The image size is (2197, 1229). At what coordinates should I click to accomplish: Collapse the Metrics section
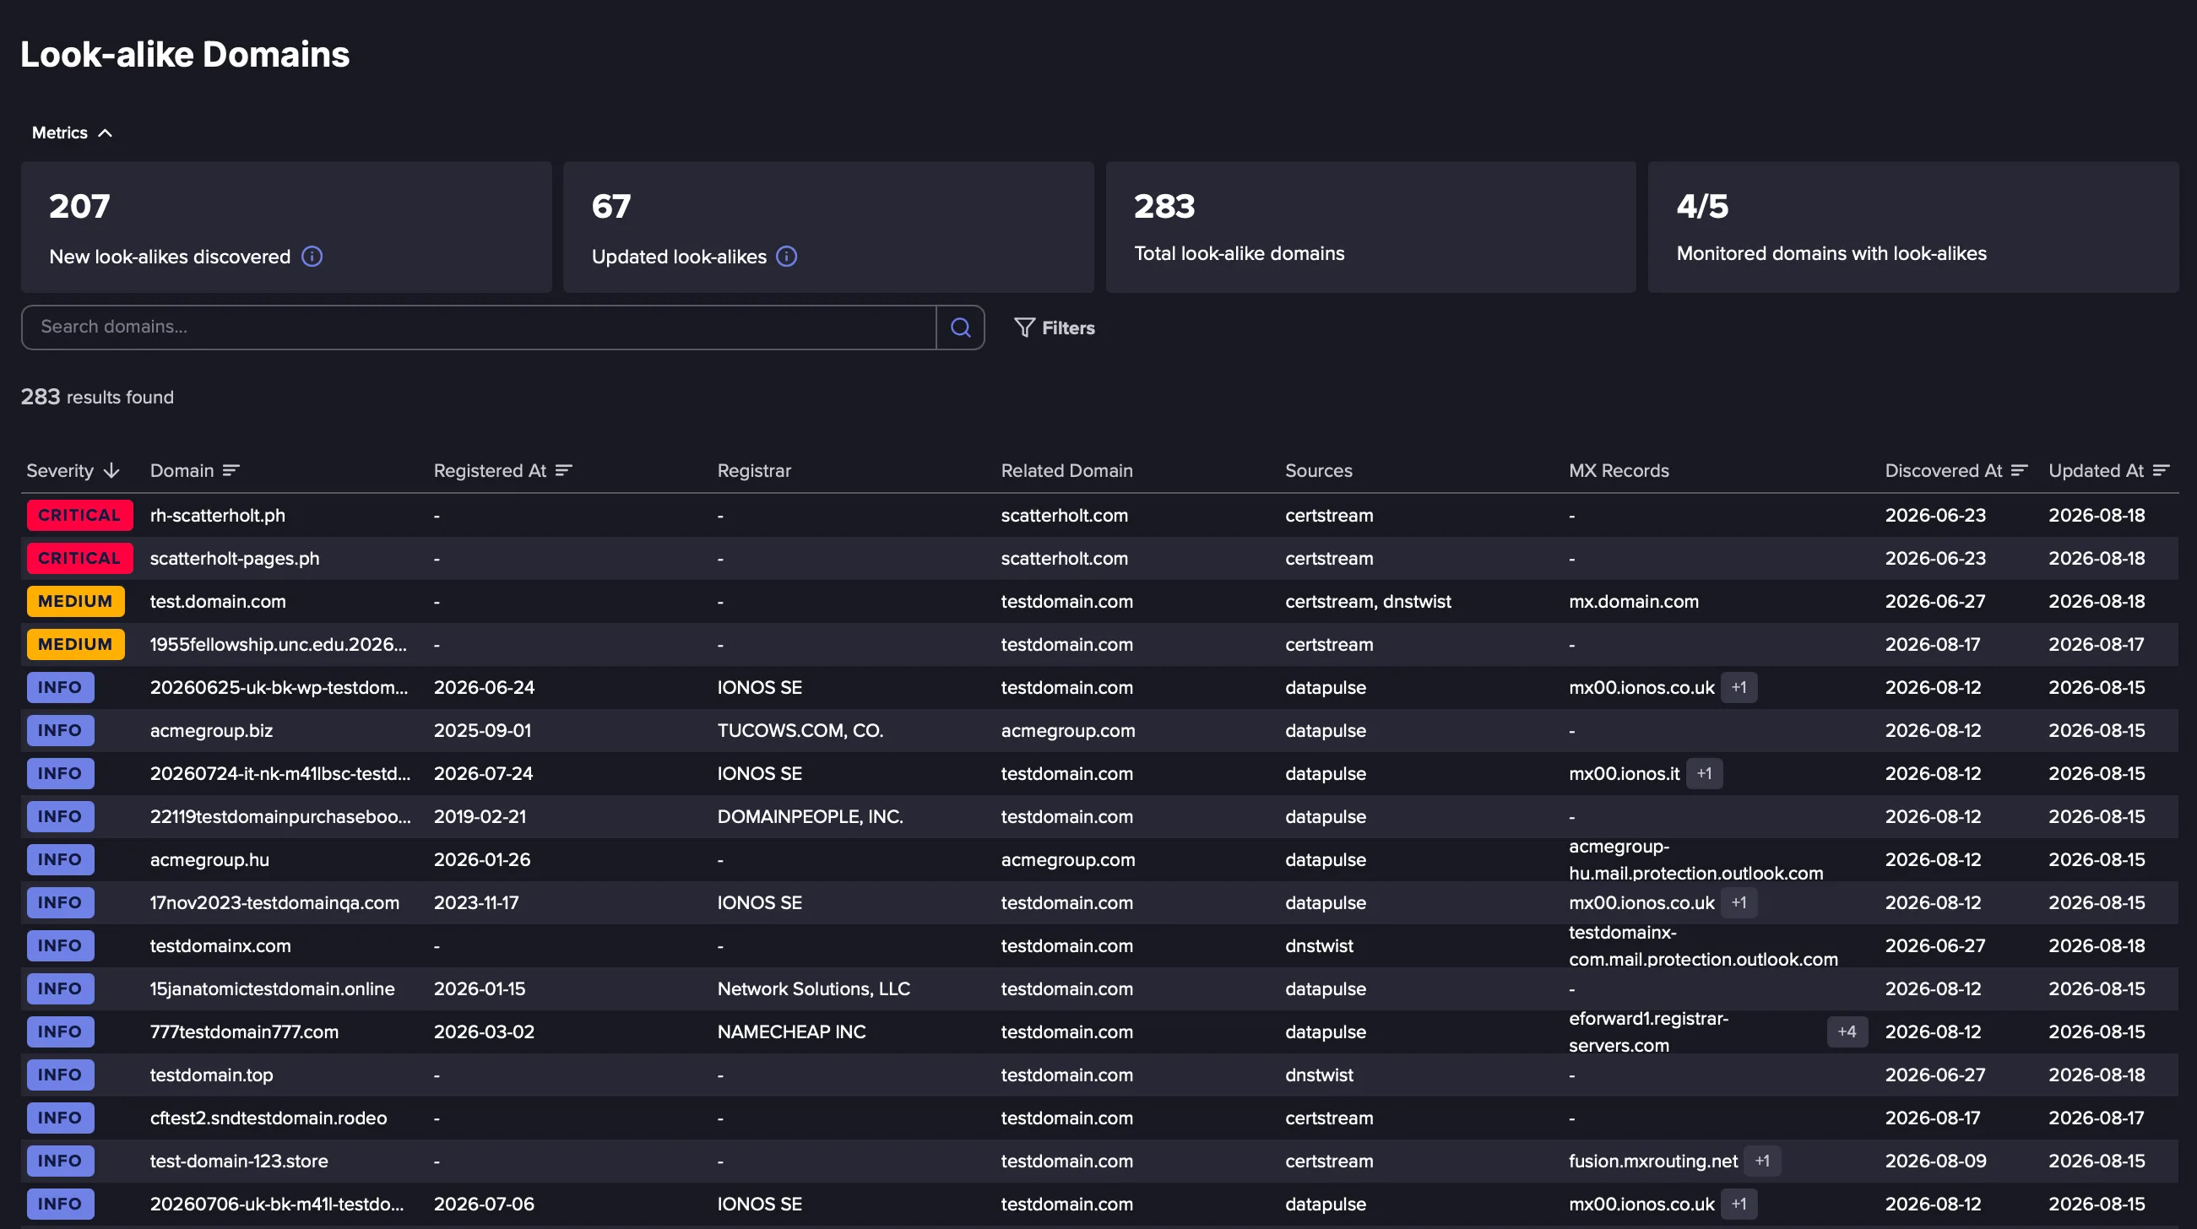click(72, 133)
